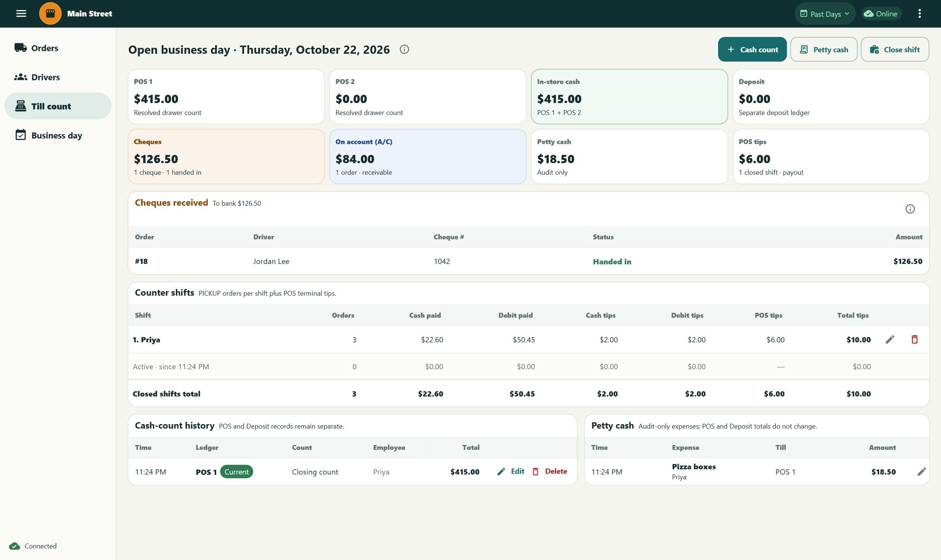Click order #18 in cheques table
This screenshot has height=560, width=941.
141,261
